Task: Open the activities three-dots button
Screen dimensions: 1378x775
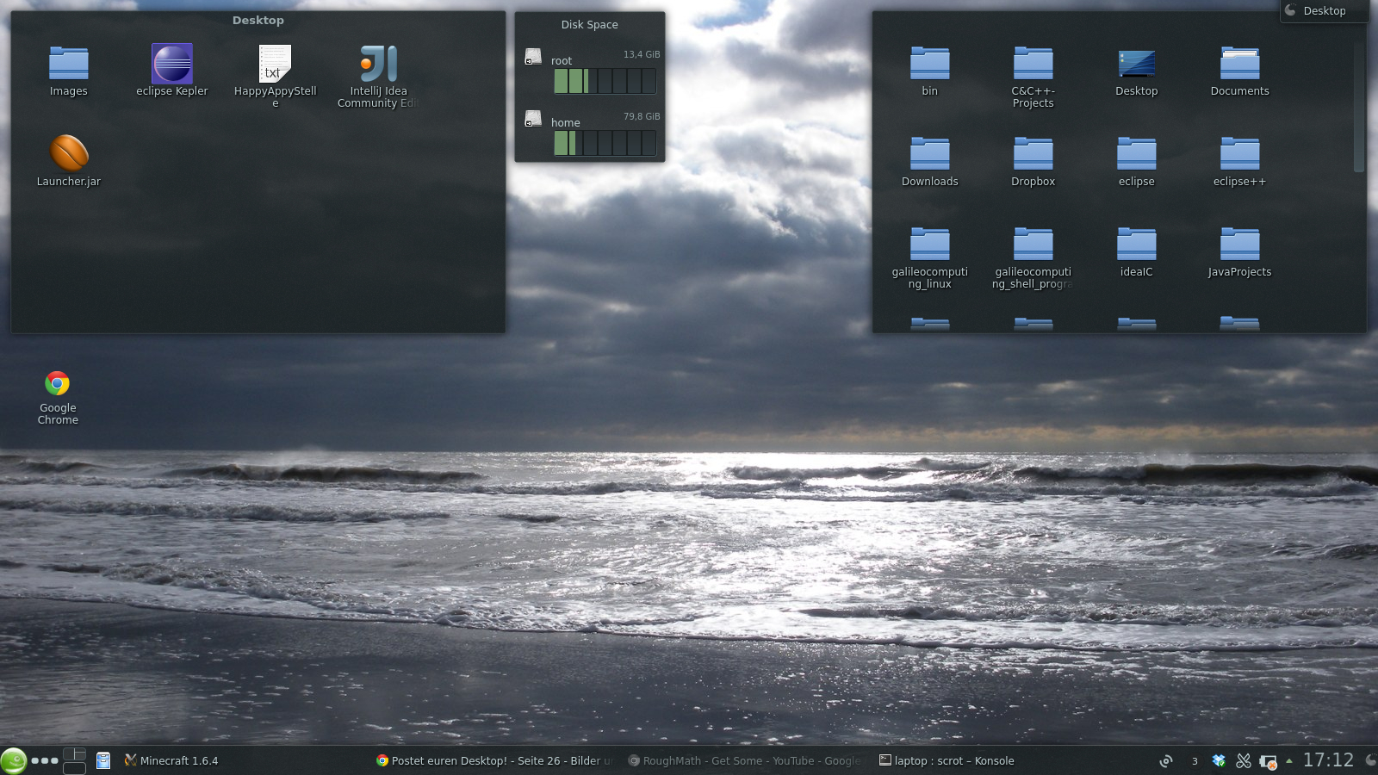Action: click(45, 760)
